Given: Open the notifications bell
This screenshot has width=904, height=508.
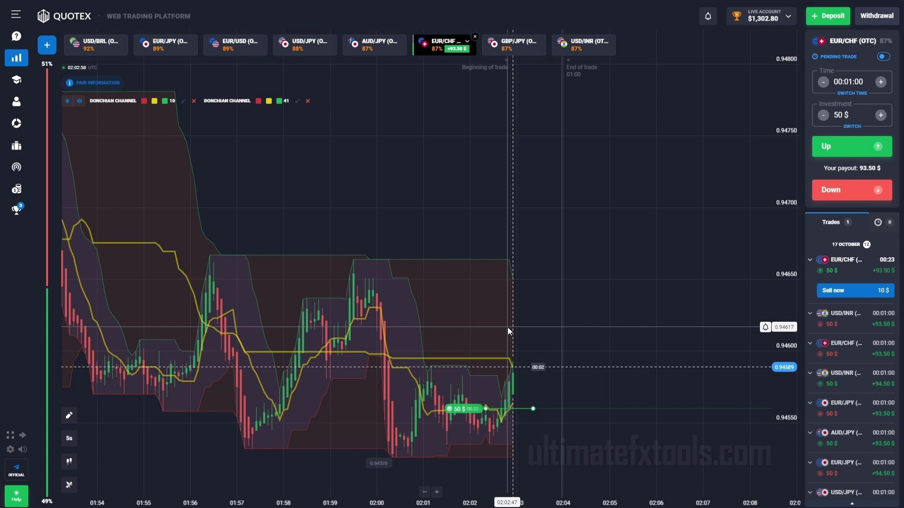Looking at the screenshot, I should click(x=708, y=16).
